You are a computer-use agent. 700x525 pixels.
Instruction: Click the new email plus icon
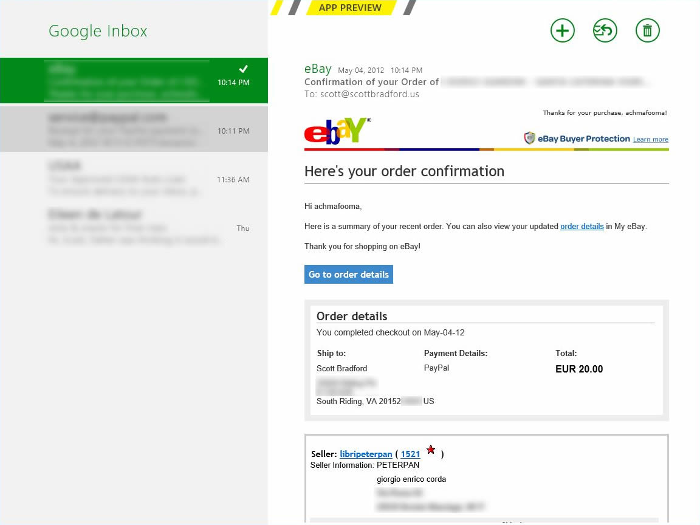562,30
